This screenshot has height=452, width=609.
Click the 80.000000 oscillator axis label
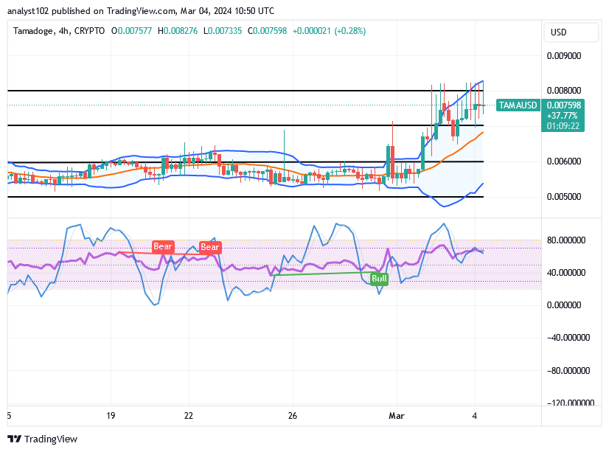(566, 240)
